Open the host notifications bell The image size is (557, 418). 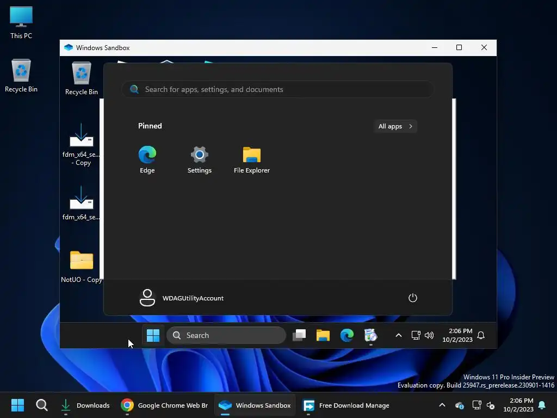[x=542, y=405]
